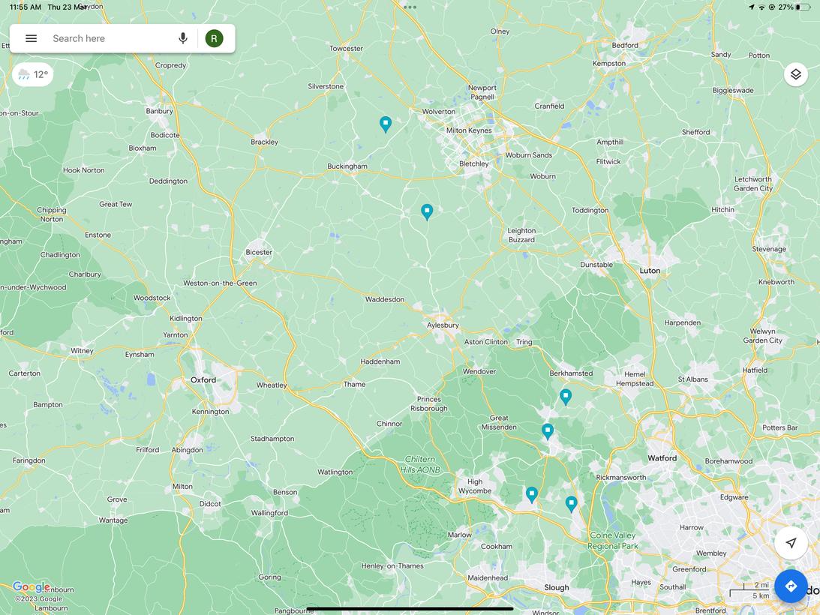Tap the Stevenage label
Screen dimensions: 820x615
pos(769,249)
